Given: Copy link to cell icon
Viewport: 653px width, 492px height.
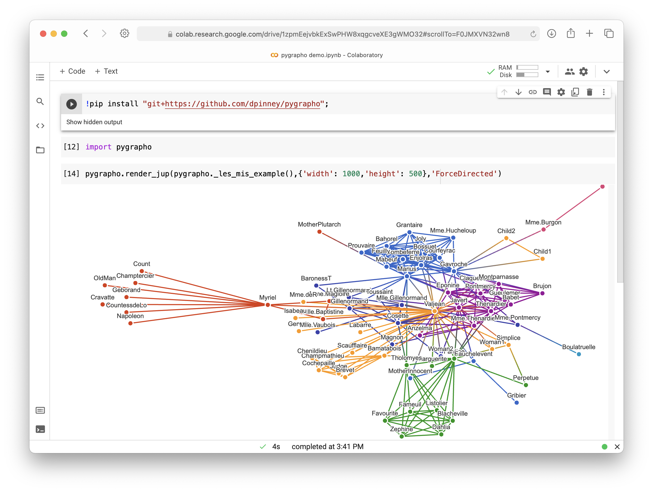Looking at the screenshot, I should [x=533, y=92].
